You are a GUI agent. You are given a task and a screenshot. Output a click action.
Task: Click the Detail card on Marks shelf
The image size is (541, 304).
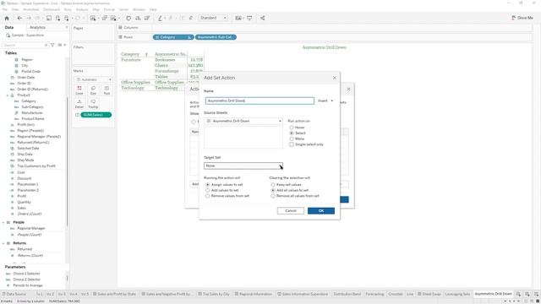79,104
